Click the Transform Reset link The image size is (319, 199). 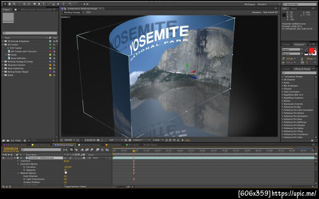66,161
